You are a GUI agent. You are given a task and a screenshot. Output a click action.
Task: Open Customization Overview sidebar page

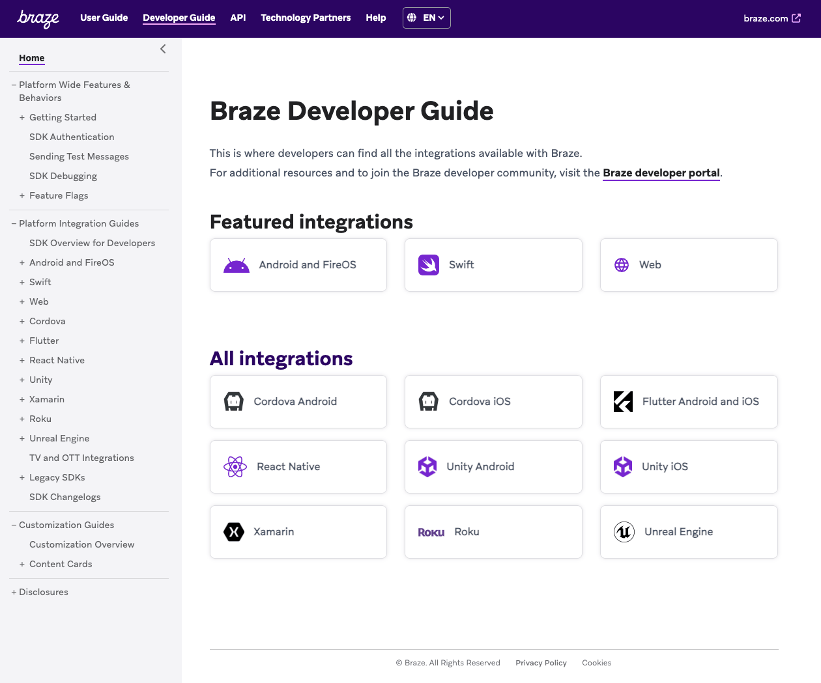click(82, 544)
